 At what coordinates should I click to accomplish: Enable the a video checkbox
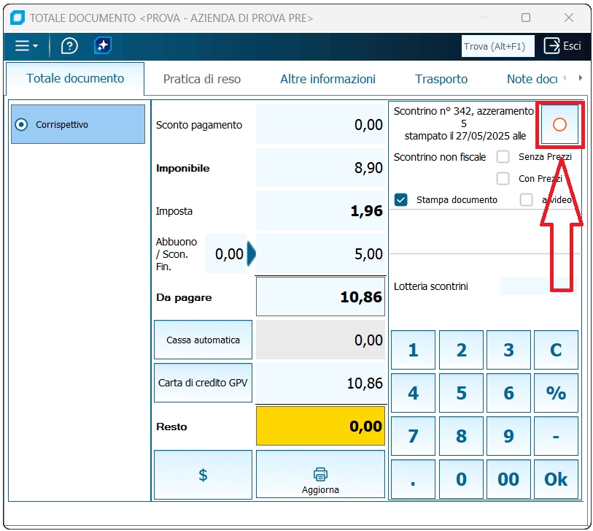click(527, 199)
